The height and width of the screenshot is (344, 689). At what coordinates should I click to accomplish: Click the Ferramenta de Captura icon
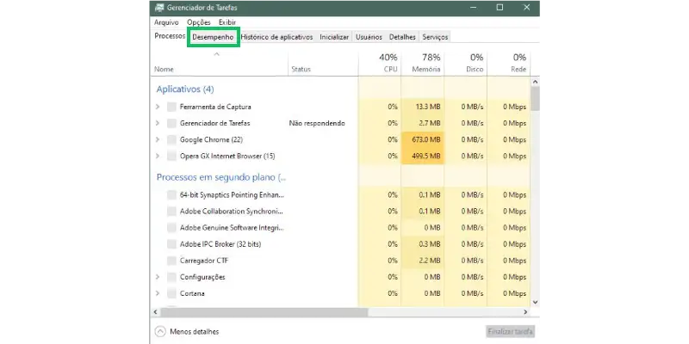[x=172, y=107]
